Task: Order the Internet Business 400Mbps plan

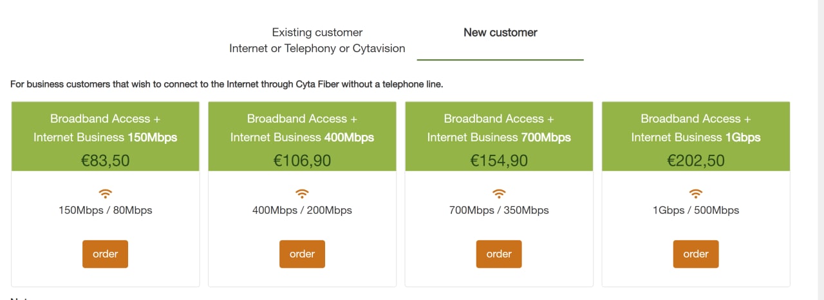Action: click(302, 254)
